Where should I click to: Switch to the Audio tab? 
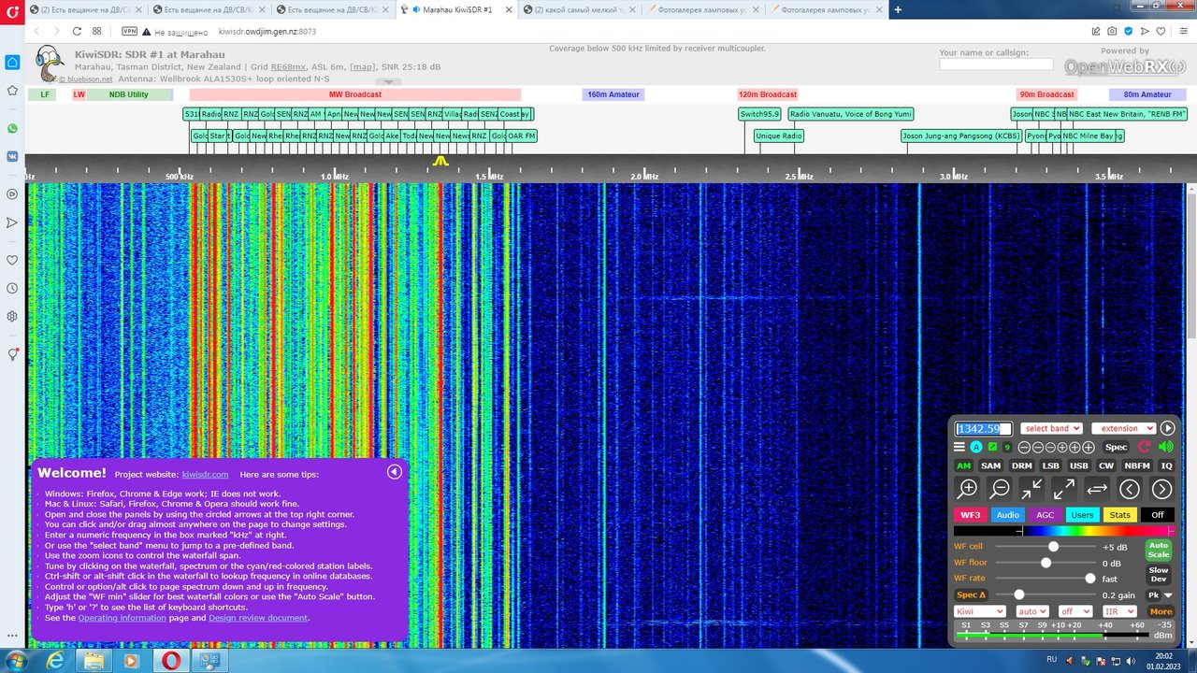point(1008,514)
